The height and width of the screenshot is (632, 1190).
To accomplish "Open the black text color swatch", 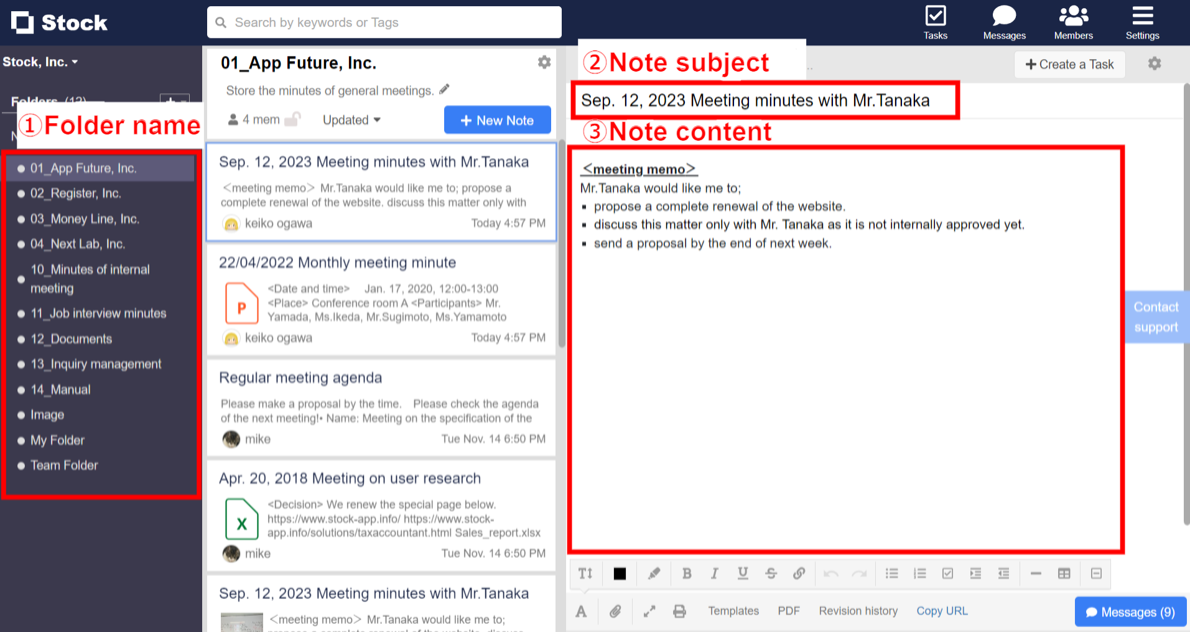I will [x=620, y=574].
